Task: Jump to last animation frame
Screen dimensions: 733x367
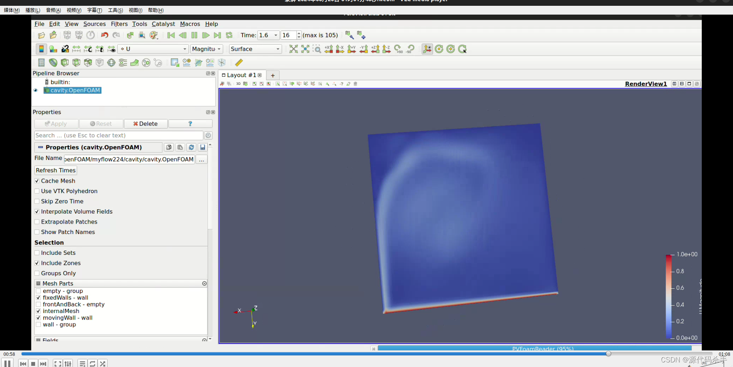Action: [217, 35]
